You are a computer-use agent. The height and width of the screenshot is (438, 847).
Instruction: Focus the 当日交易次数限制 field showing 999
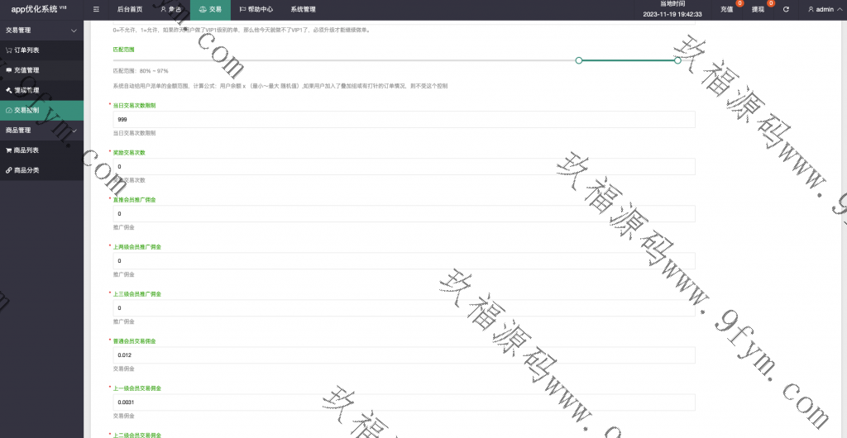pos(404,120)
